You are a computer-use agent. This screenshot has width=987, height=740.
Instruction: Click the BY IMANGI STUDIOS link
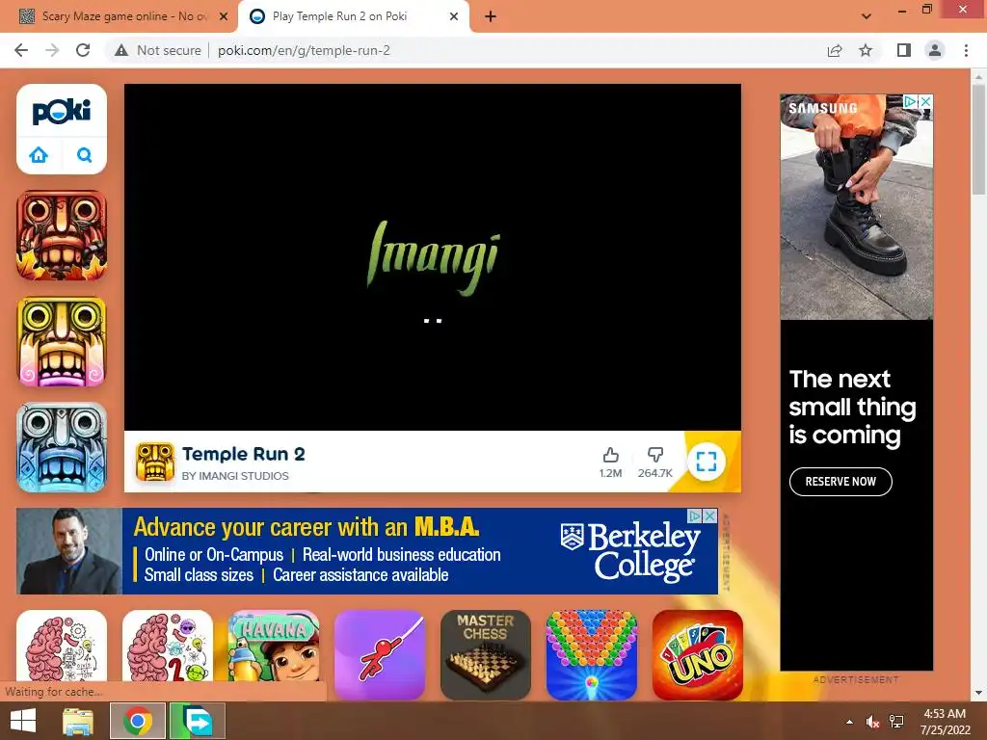[x=235, y=476]
